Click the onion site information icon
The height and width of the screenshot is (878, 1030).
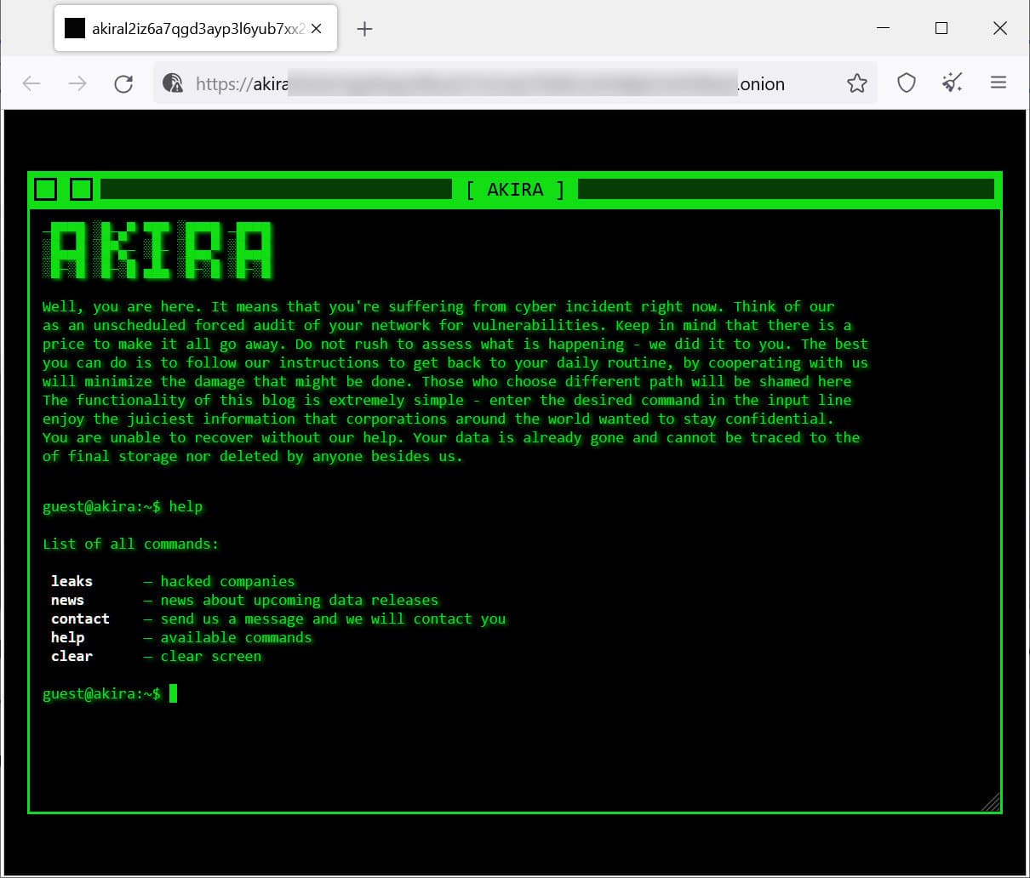tap(173, 83)
